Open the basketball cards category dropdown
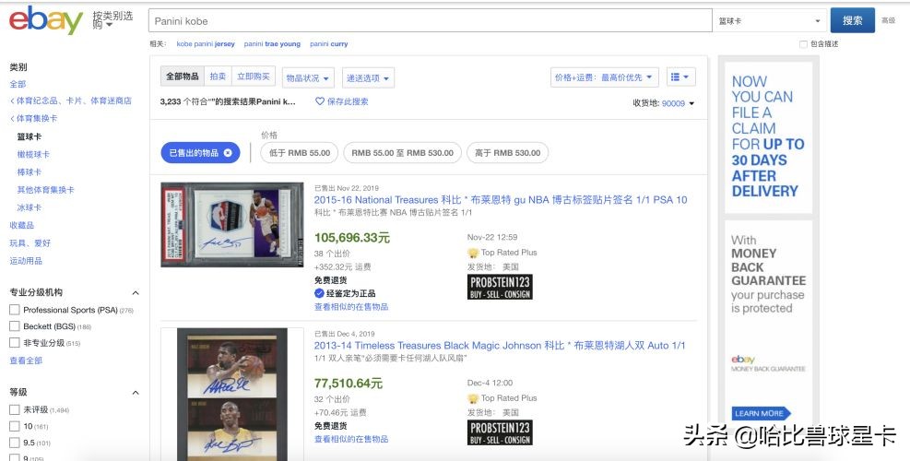 pos(769,20)
